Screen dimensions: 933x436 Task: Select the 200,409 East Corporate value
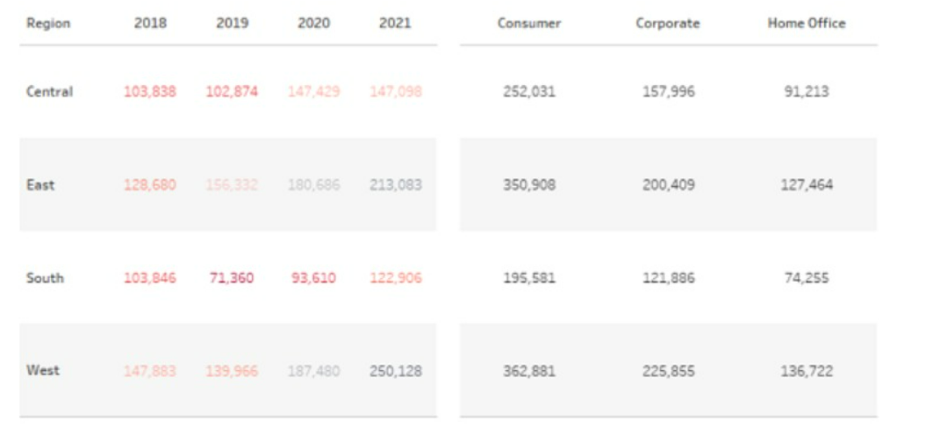[x=668, y=185]
